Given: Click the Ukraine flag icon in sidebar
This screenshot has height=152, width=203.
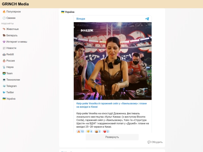Looking at the screenshot, I should 4,99.
